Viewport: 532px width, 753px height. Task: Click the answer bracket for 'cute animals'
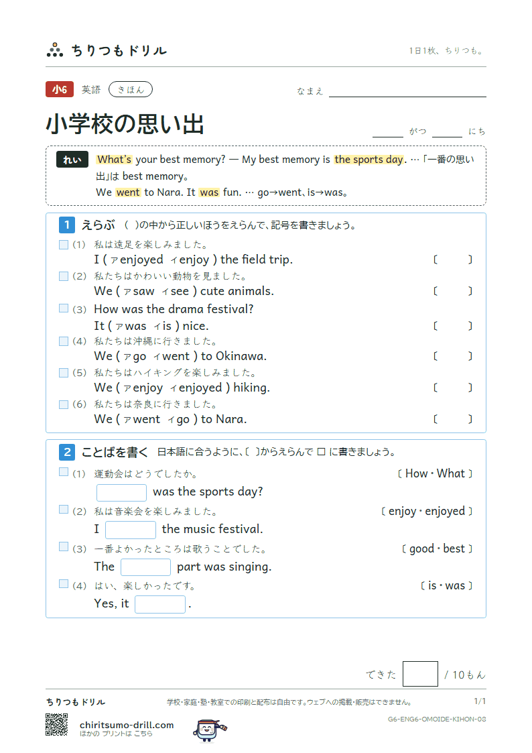(453, 291)
